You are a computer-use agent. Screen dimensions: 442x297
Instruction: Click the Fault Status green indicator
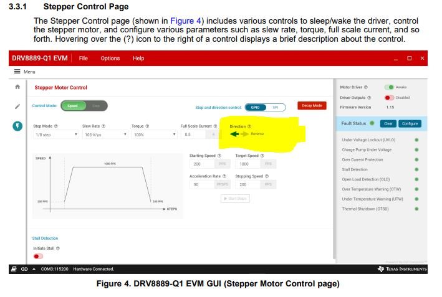coord(372,123)
